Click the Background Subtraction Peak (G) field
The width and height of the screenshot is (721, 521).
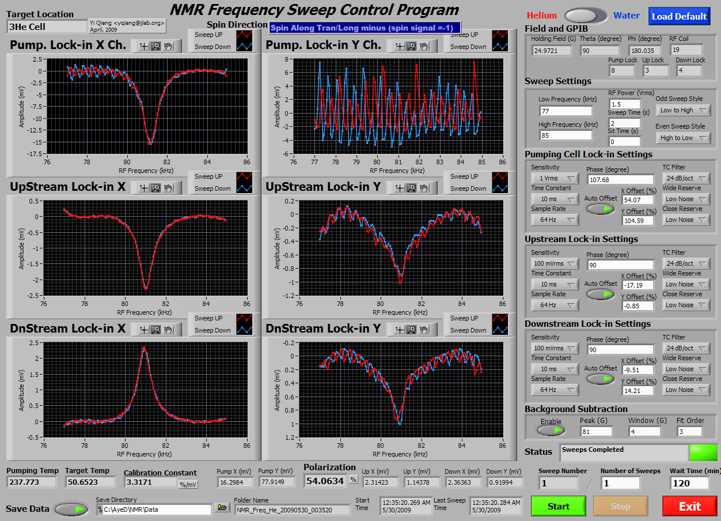[596, 431]
